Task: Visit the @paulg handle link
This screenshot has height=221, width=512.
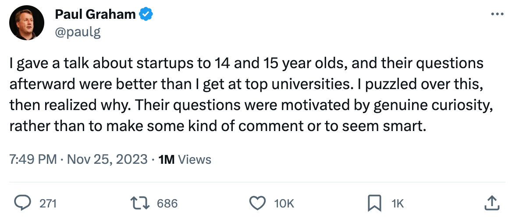Action: pyautogui.click(x=78, y=32)
